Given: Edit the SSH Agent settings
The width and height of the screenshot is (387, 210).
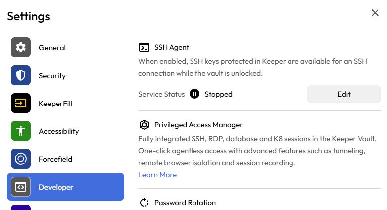Looking at the screenshot, I should [344, 94].
